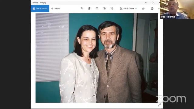Rotate the photo with rotate icon
Image resolution: width=194 pixels, height=109 pixels.
(104, 8)
